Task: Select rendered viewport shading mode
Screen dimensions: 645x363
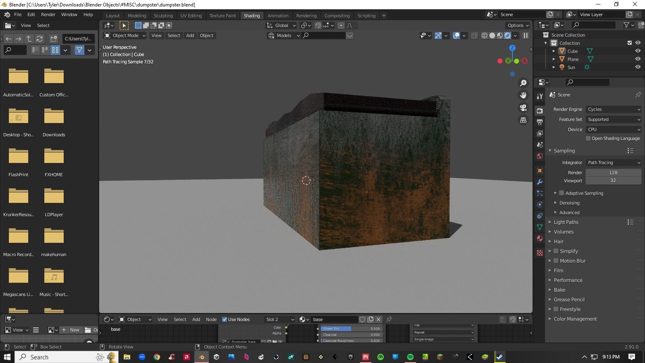Action: point(508,35)
